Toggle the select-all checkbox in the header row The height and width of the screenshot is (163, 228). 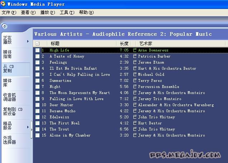click(x=37, y=43)
